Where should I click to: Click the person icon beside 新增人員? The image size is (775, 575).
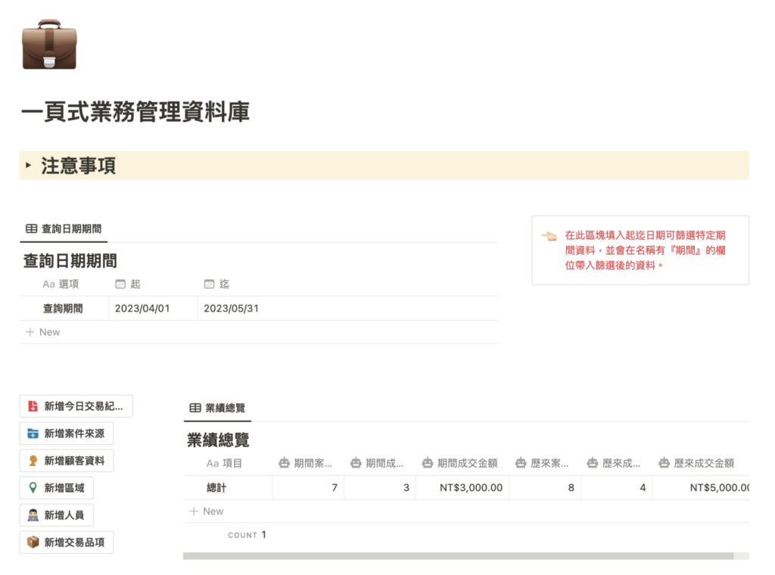coord(33,515)
